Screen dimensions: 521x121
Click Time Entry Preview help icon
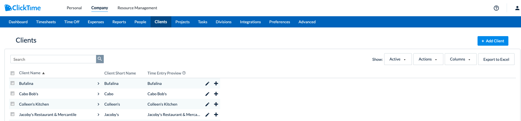pos(184,73)
